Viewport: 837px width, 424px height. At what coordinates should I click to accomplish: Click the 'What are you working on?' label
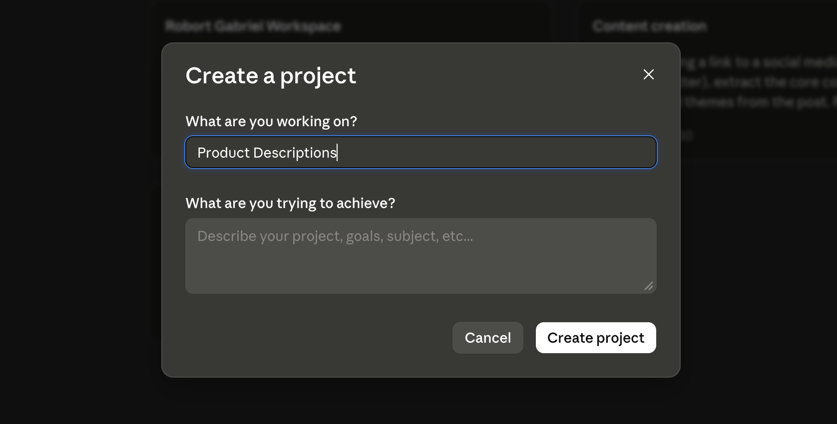pos(271,121)
